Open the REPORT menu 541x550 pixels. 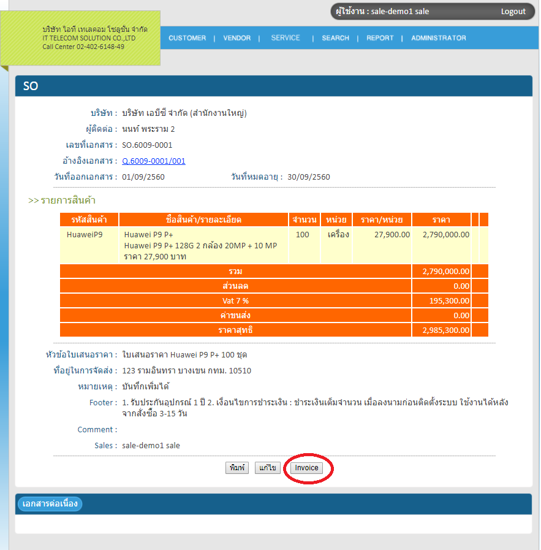tap(380, 38)
